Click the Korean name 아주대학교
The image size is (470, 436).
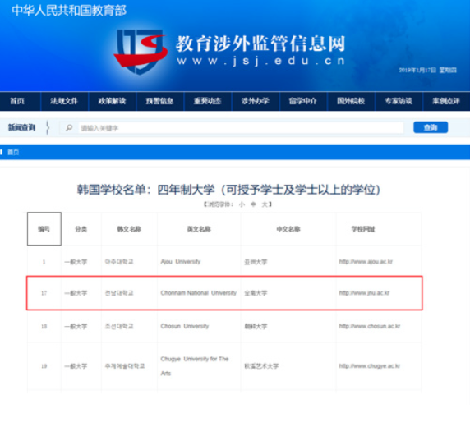point(119,262)
